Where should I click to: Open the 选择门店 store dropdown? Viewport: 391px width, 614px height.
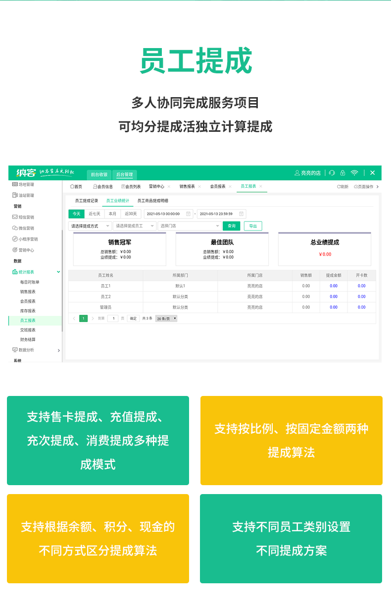pyautogui.click(x=190, y=226)
